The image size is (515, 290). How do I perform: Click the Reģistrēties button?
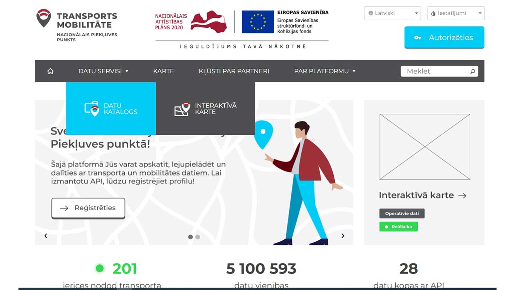(x=88, y=208)
